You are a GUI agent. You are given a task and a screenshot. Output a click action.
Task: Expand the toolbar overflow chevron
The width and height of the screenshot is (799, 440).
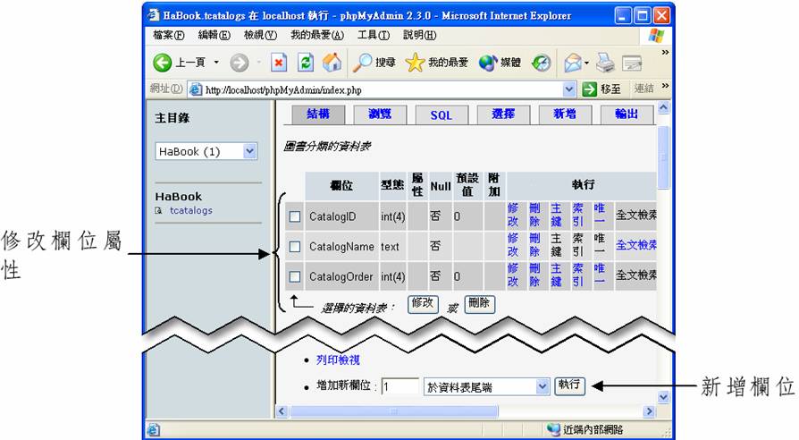665,53
